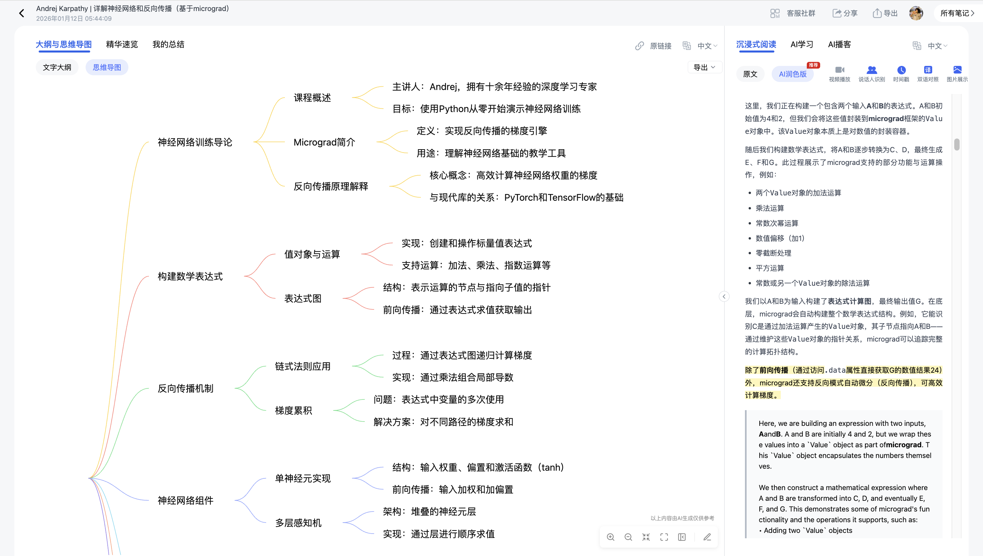Collapse the right reading panel arrow
This screenshot has width=983, height=556.
point(724,296)
